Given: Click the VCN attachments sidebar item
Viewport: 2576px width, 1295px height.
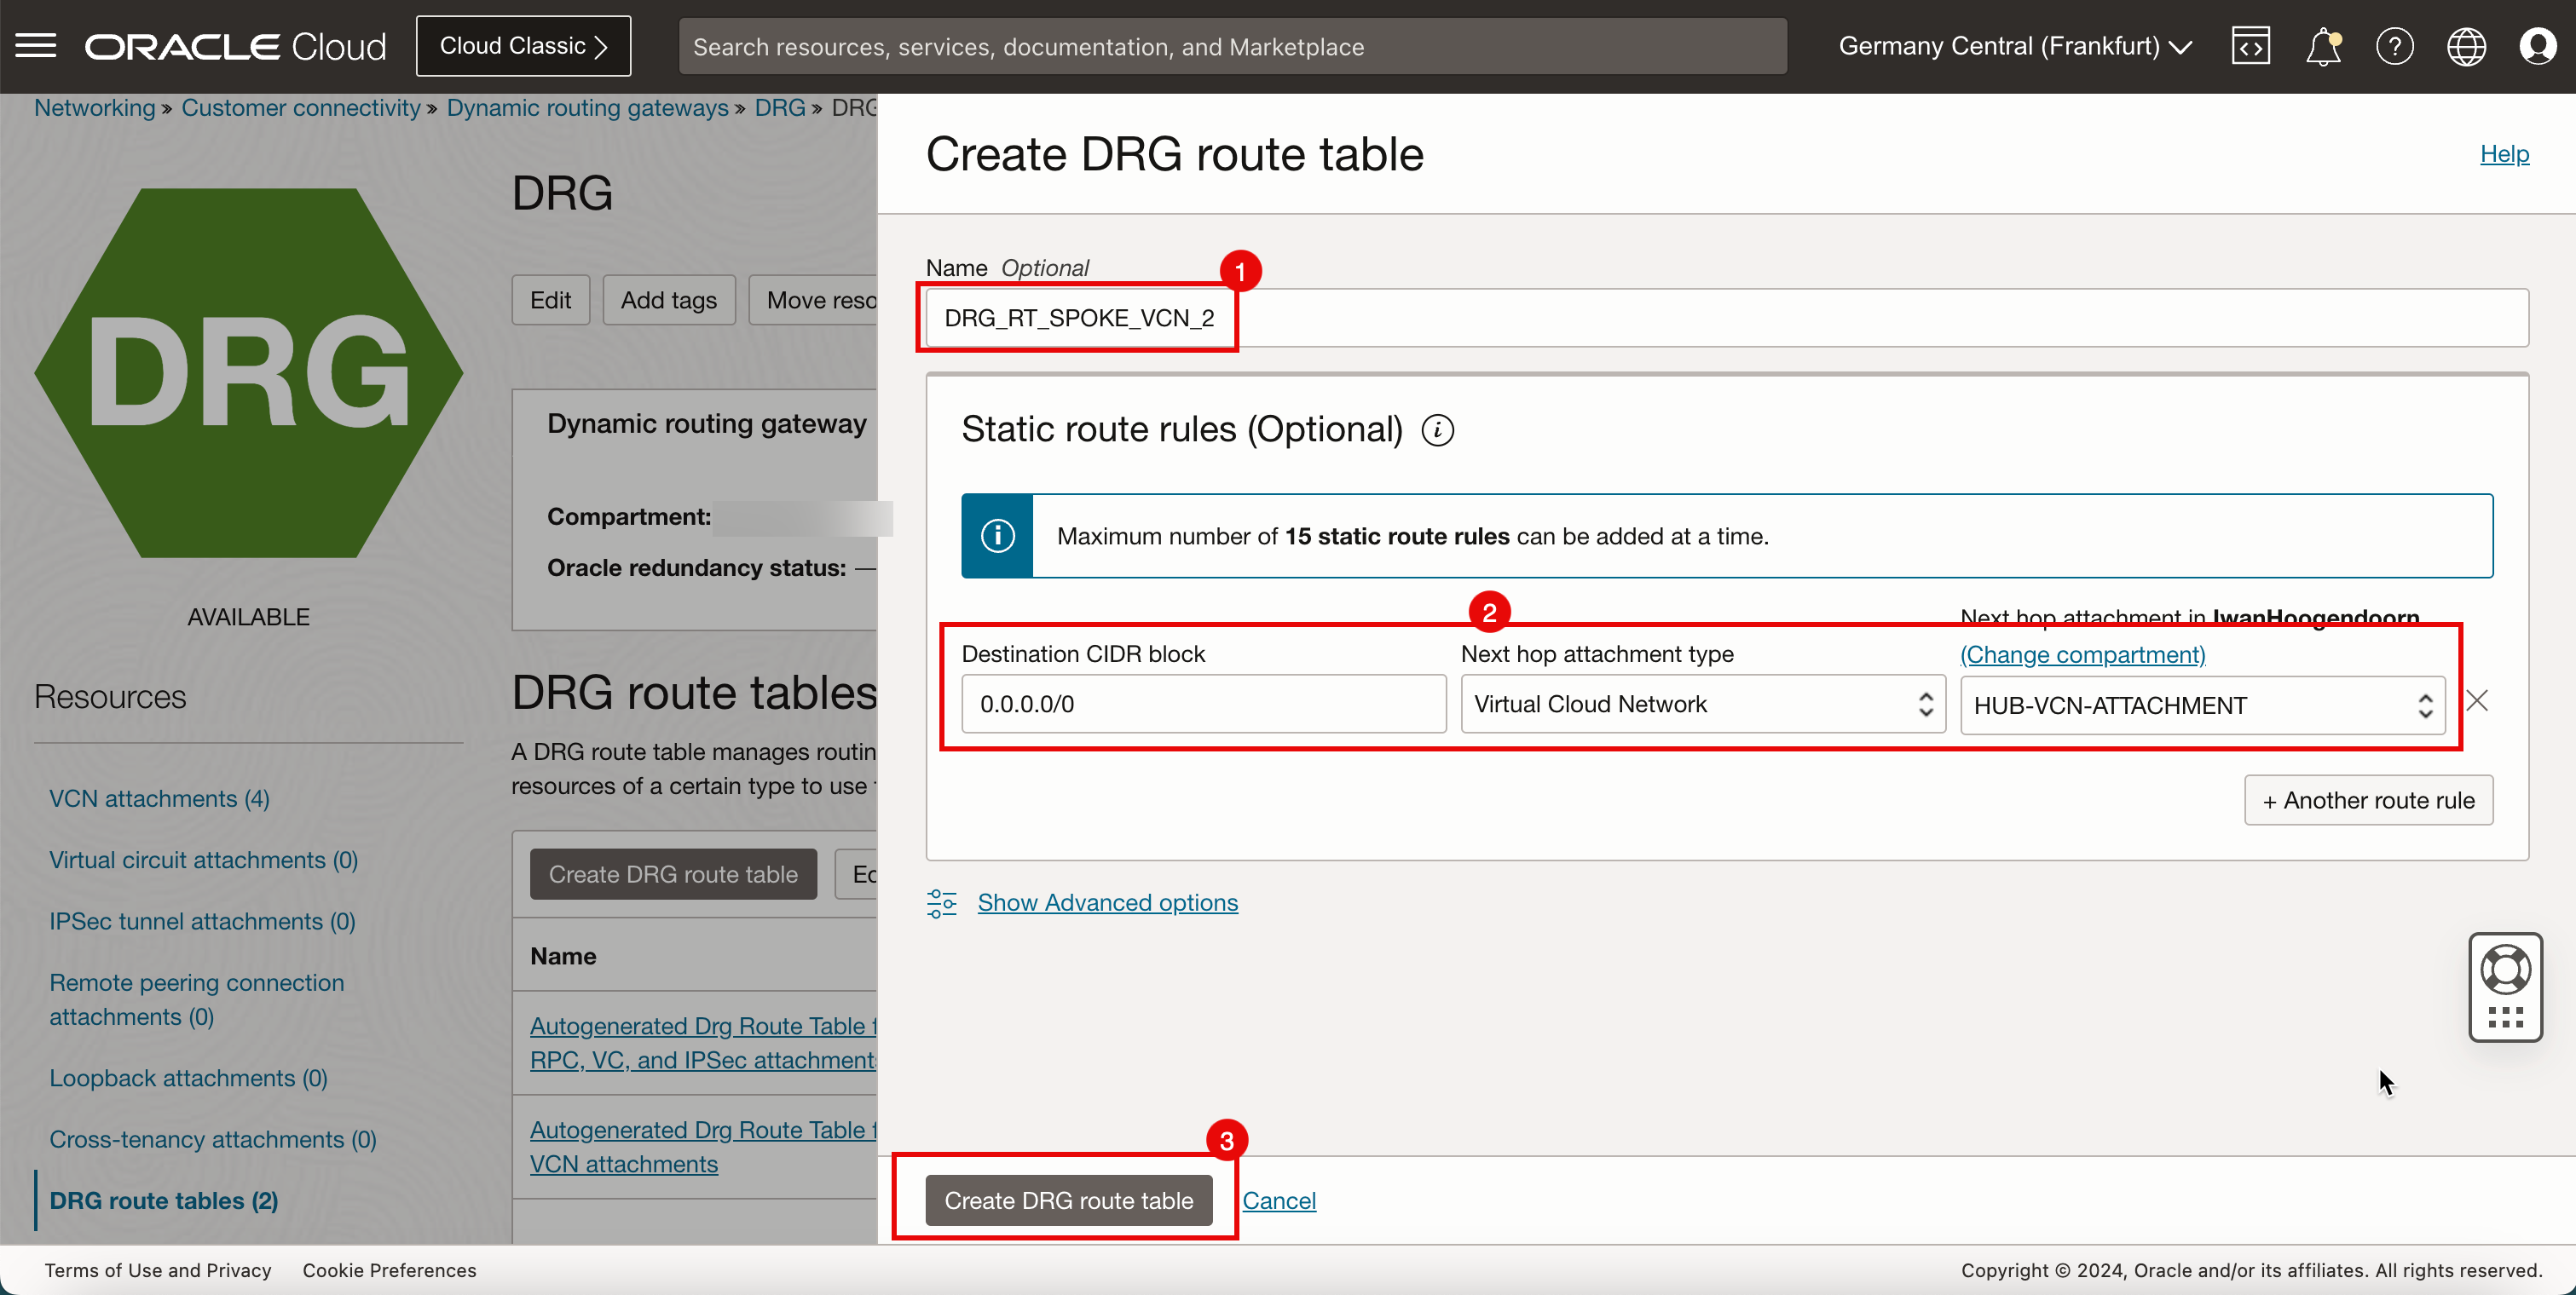Looking at the screenshot, I should 160,797.
